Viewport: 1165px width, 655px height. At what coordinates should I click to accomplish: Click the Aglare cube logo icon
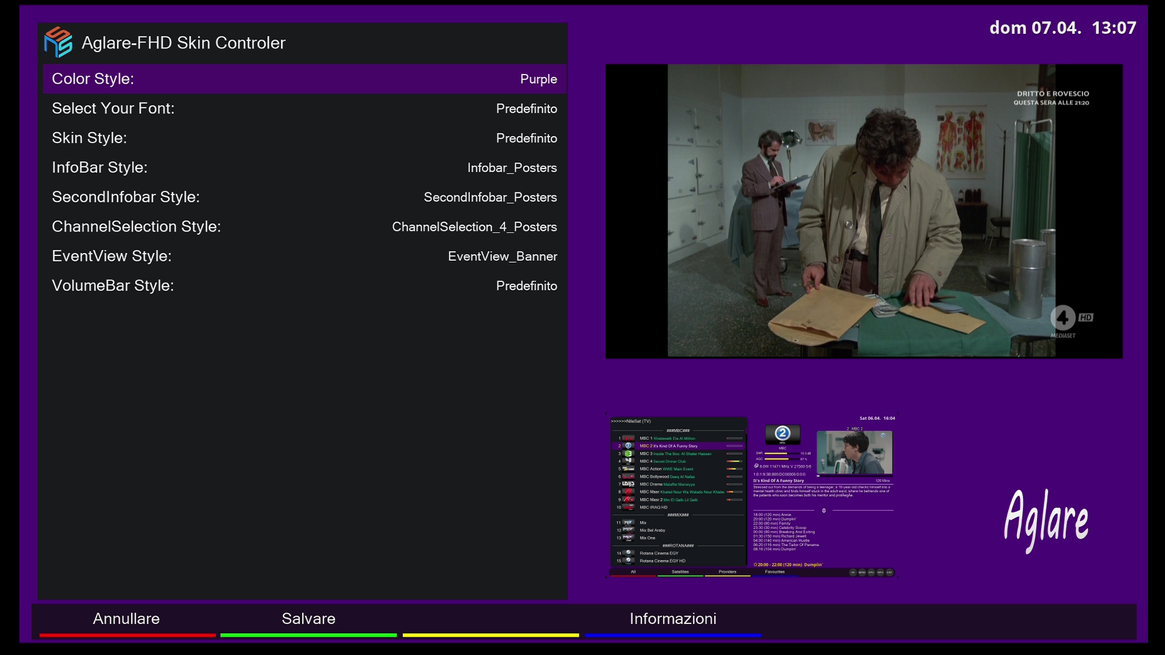point(58,42)
